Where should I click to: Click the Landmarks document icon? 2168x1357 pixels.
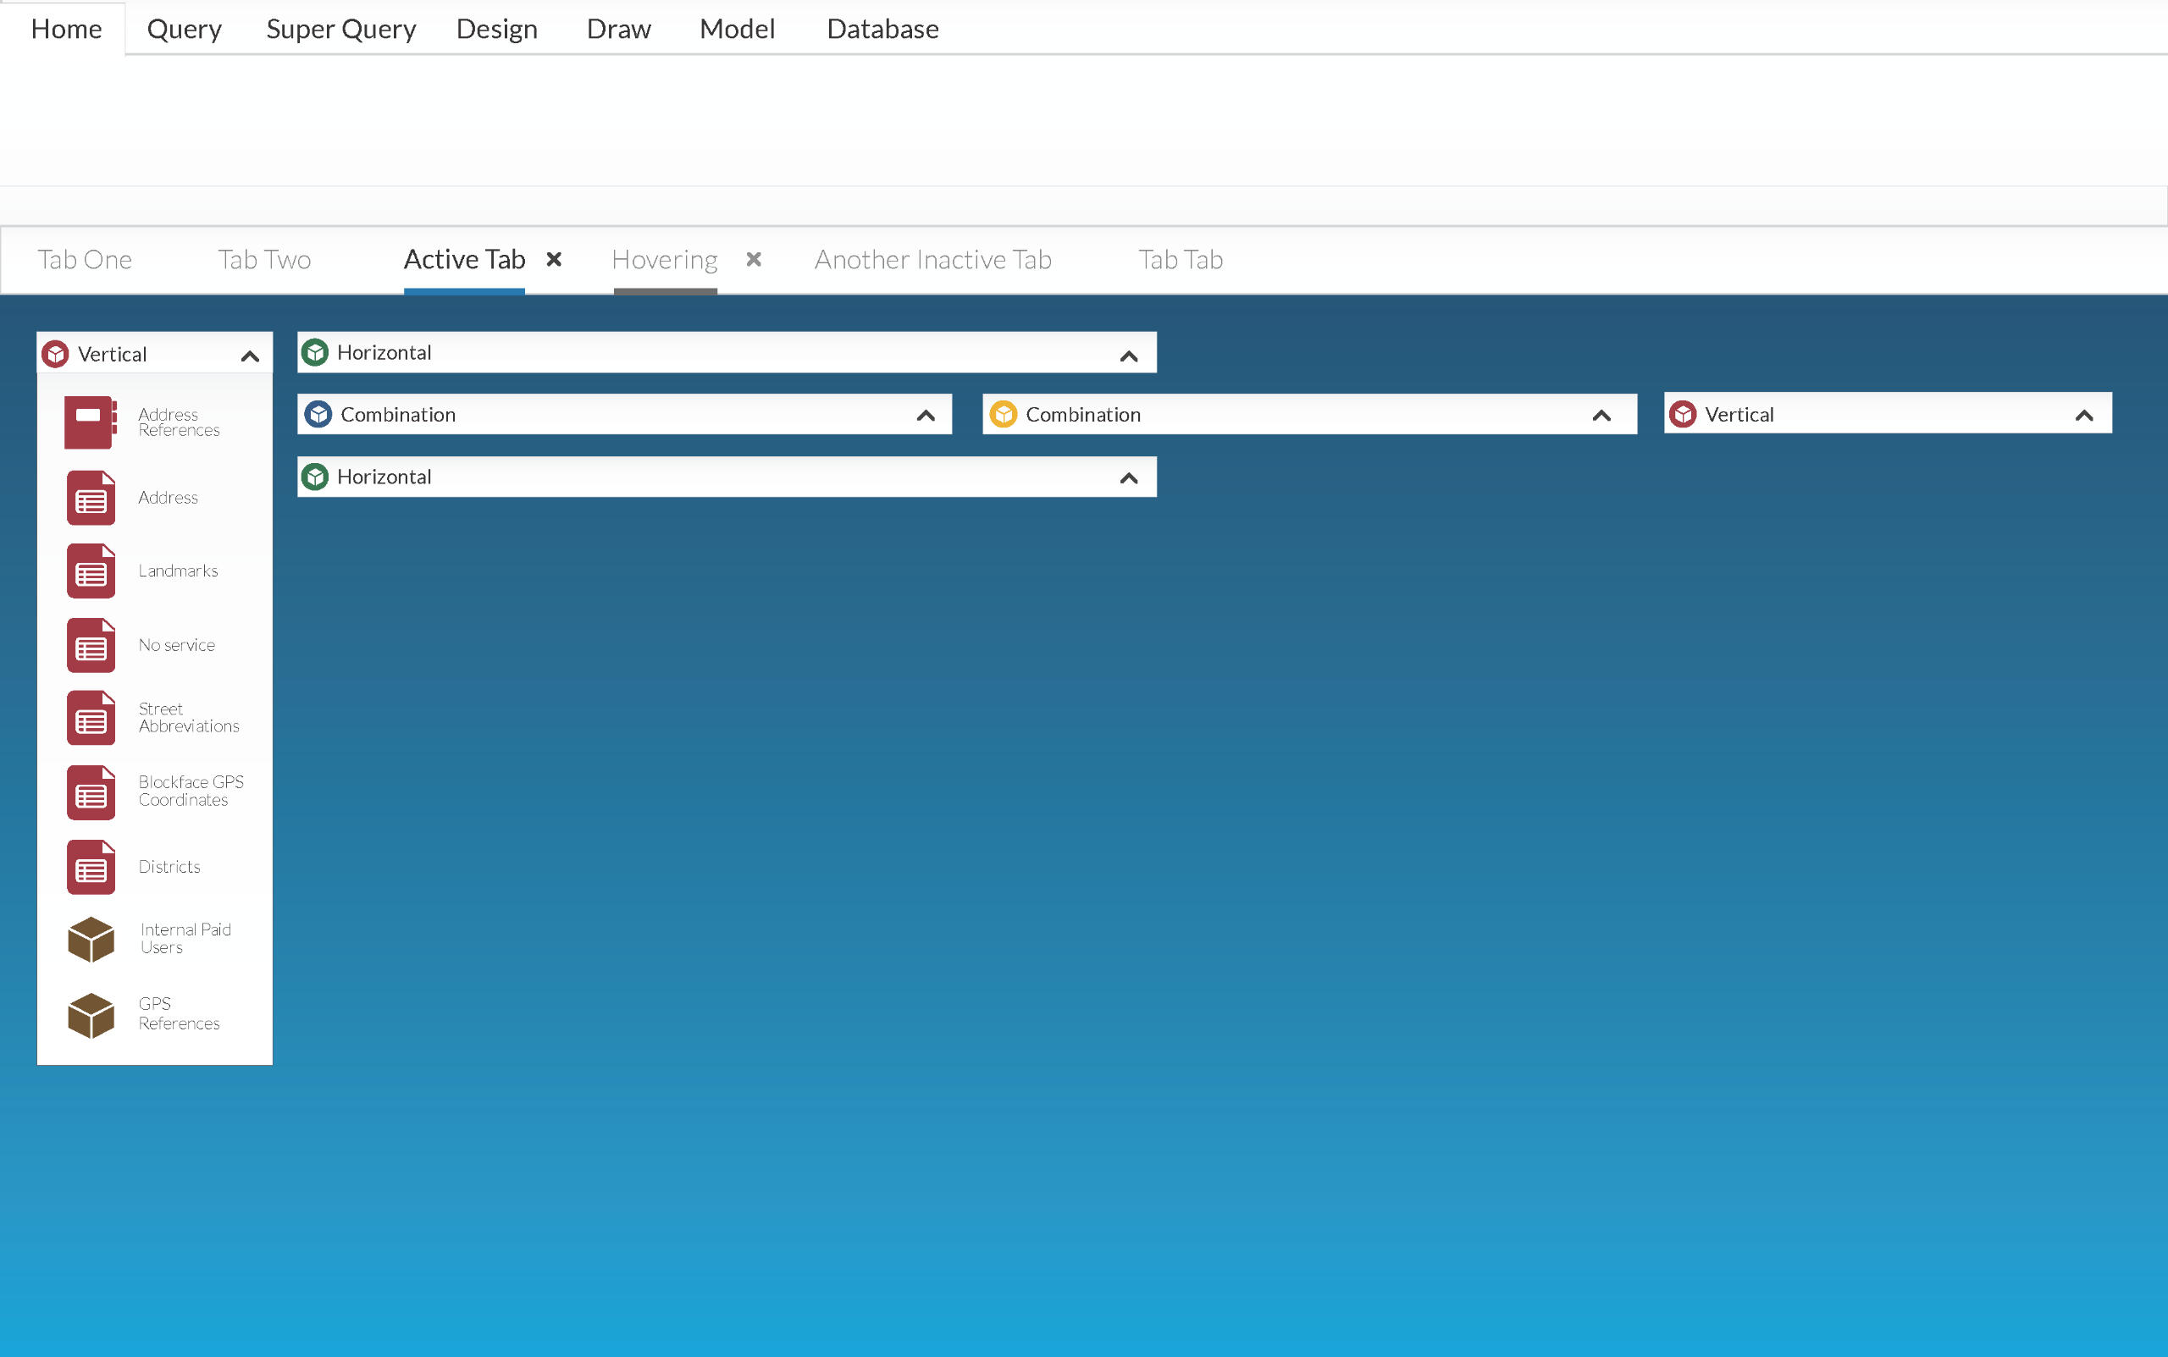pyautogui.click(x=91, y=571)
